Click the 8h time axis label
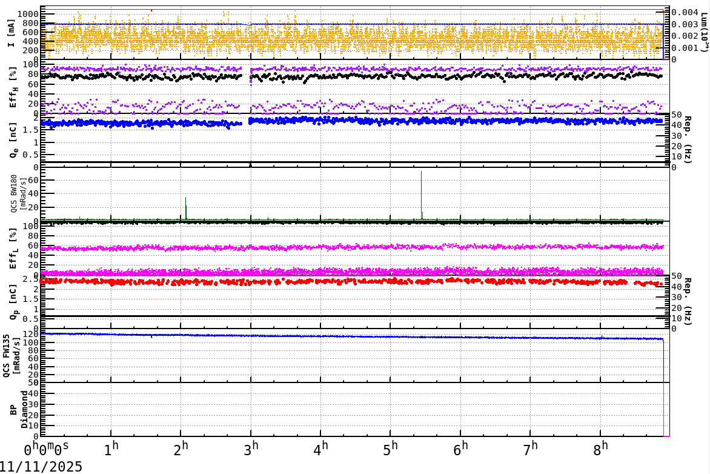 (x=600, y=449)
